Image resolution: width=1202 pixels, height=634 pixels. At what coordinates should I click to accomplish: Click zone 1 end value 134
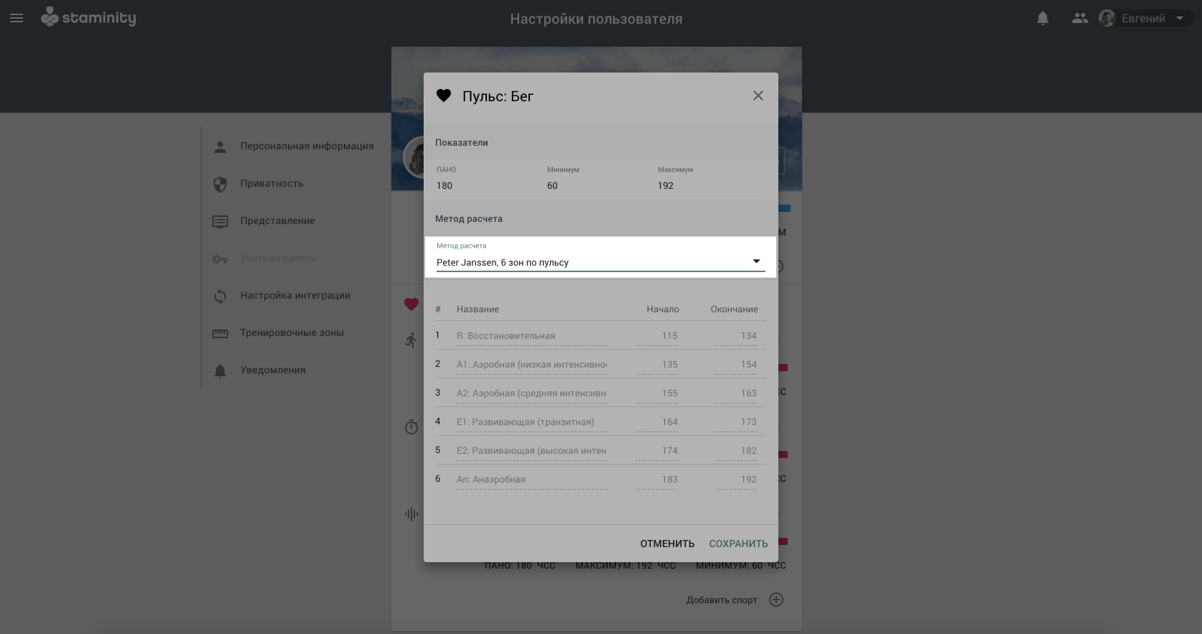point(736,336)
